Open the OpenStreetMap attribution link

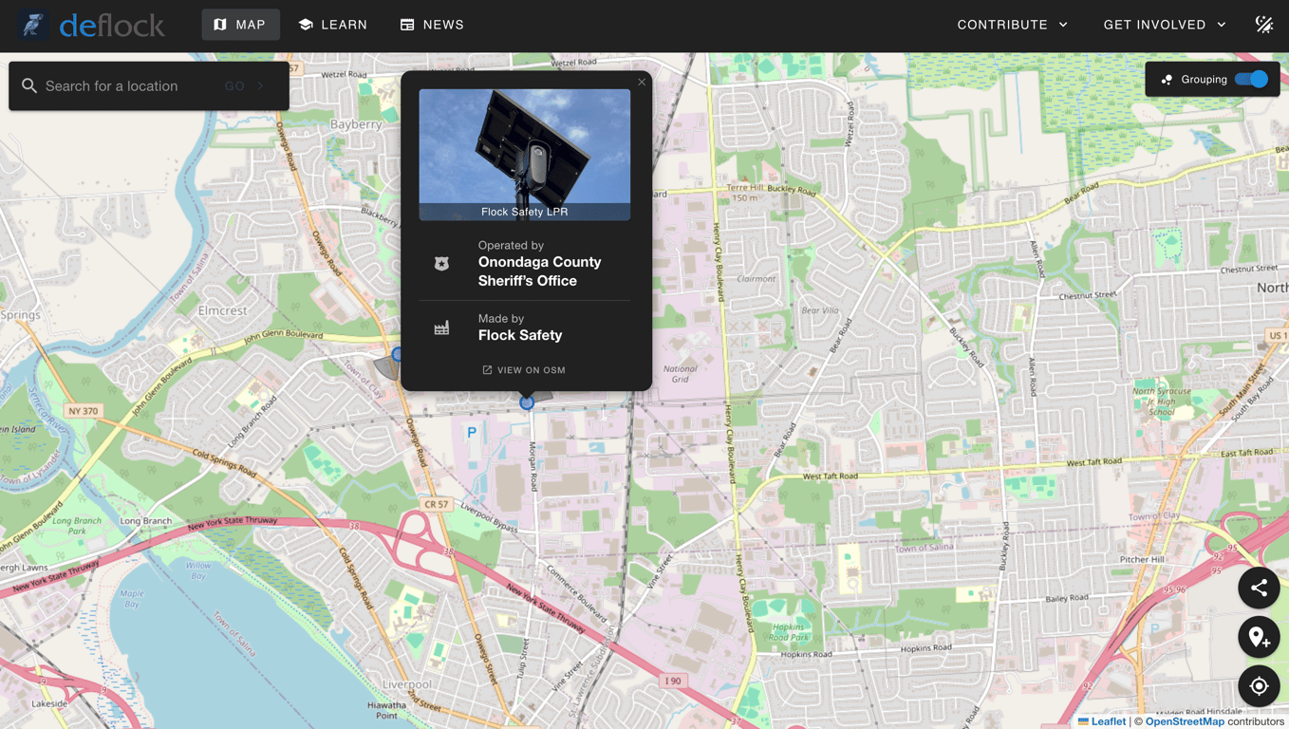point(1185,721)
